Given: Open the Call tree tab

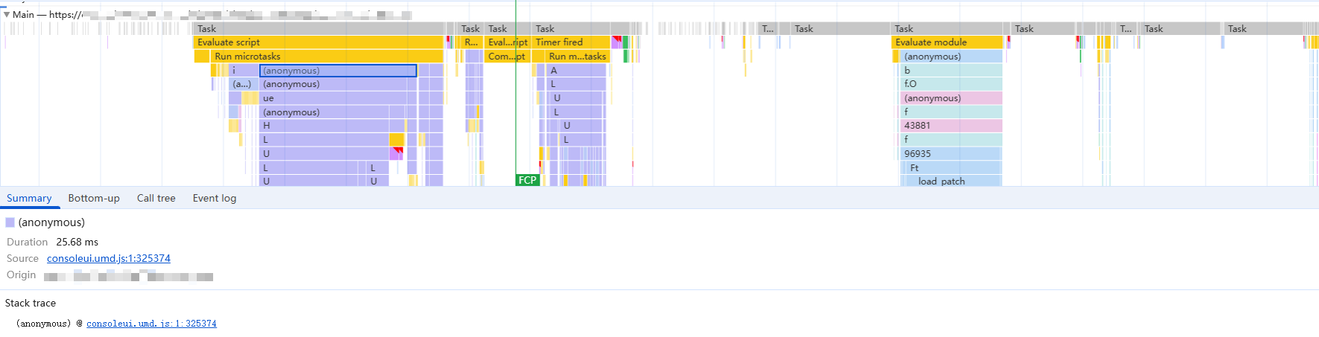Looking at the screenshot, I should coord(156,198).
